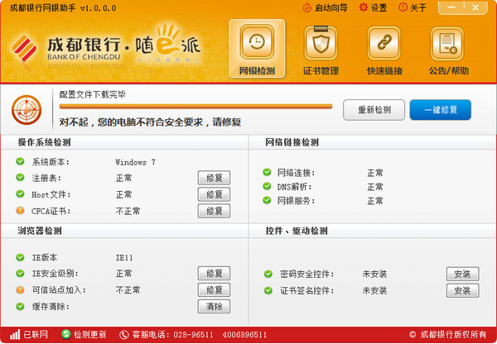Click the green check beside 密码安全控件
497x344 pixels.
[x=268, y=274]
